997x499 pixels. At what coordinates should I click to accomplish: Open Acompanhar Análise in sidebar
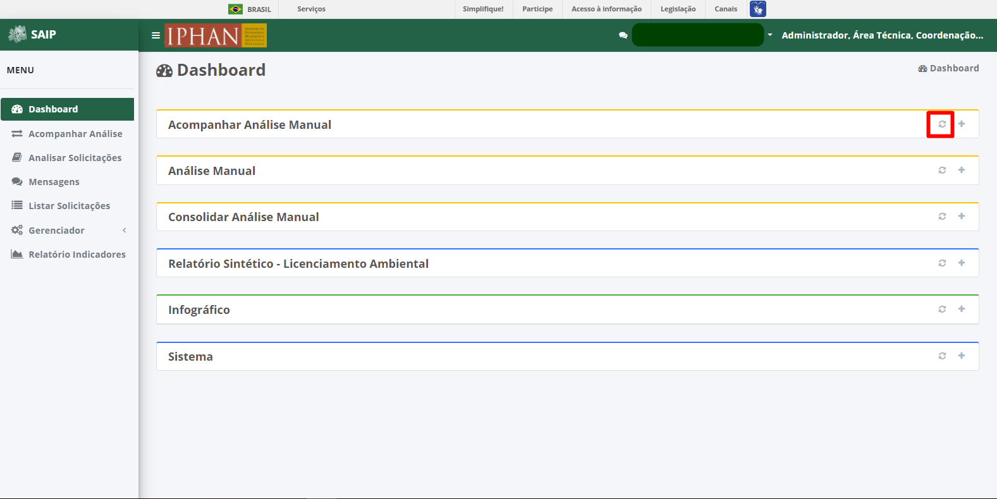67,134
